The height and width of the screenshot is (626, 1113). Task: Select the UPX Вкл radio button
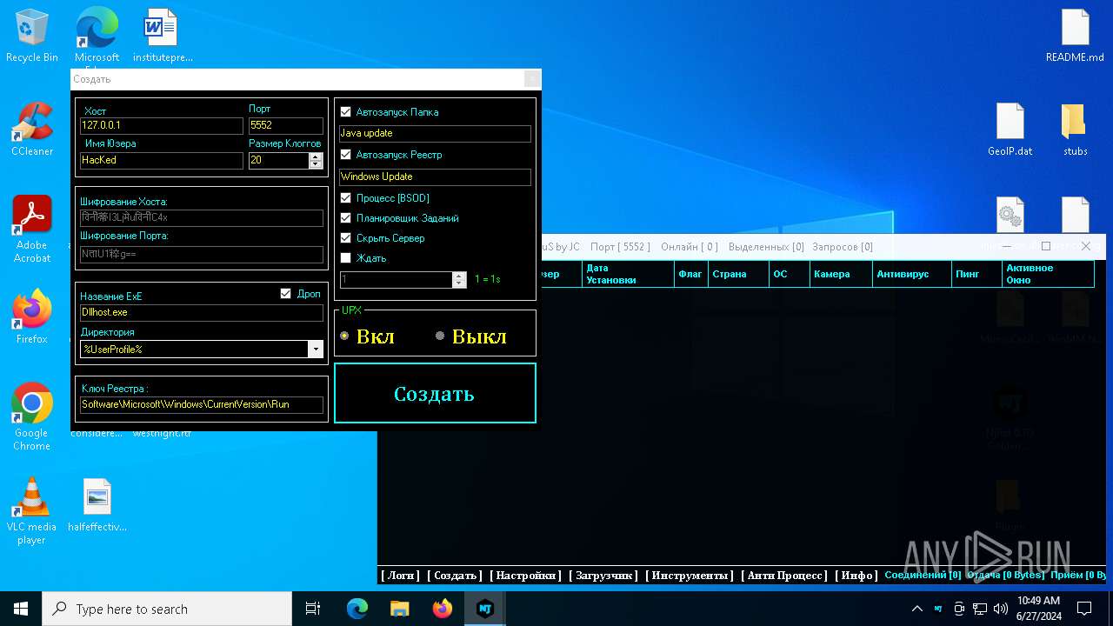tap(344, 336)
